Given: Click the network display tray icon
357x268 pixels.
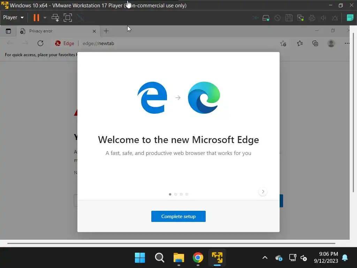Looking at the screenshot, I should (x=293, y=258).
